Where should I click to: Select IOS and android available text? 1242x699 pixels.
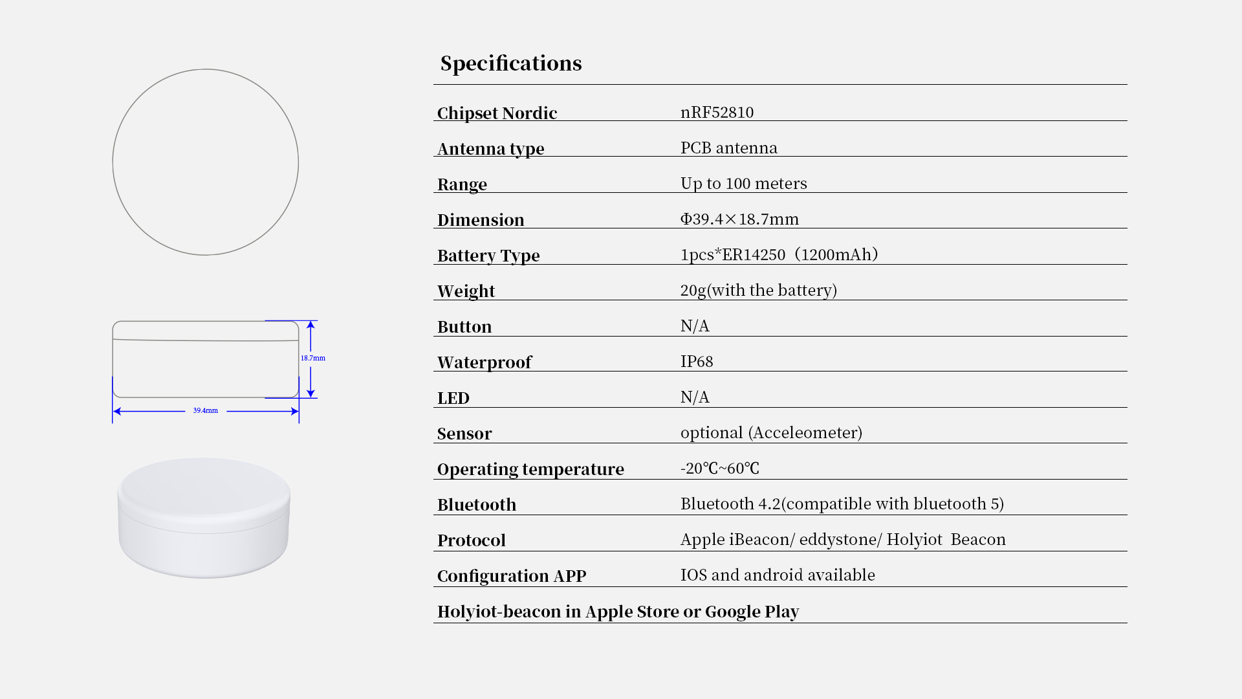coord(778,575)
